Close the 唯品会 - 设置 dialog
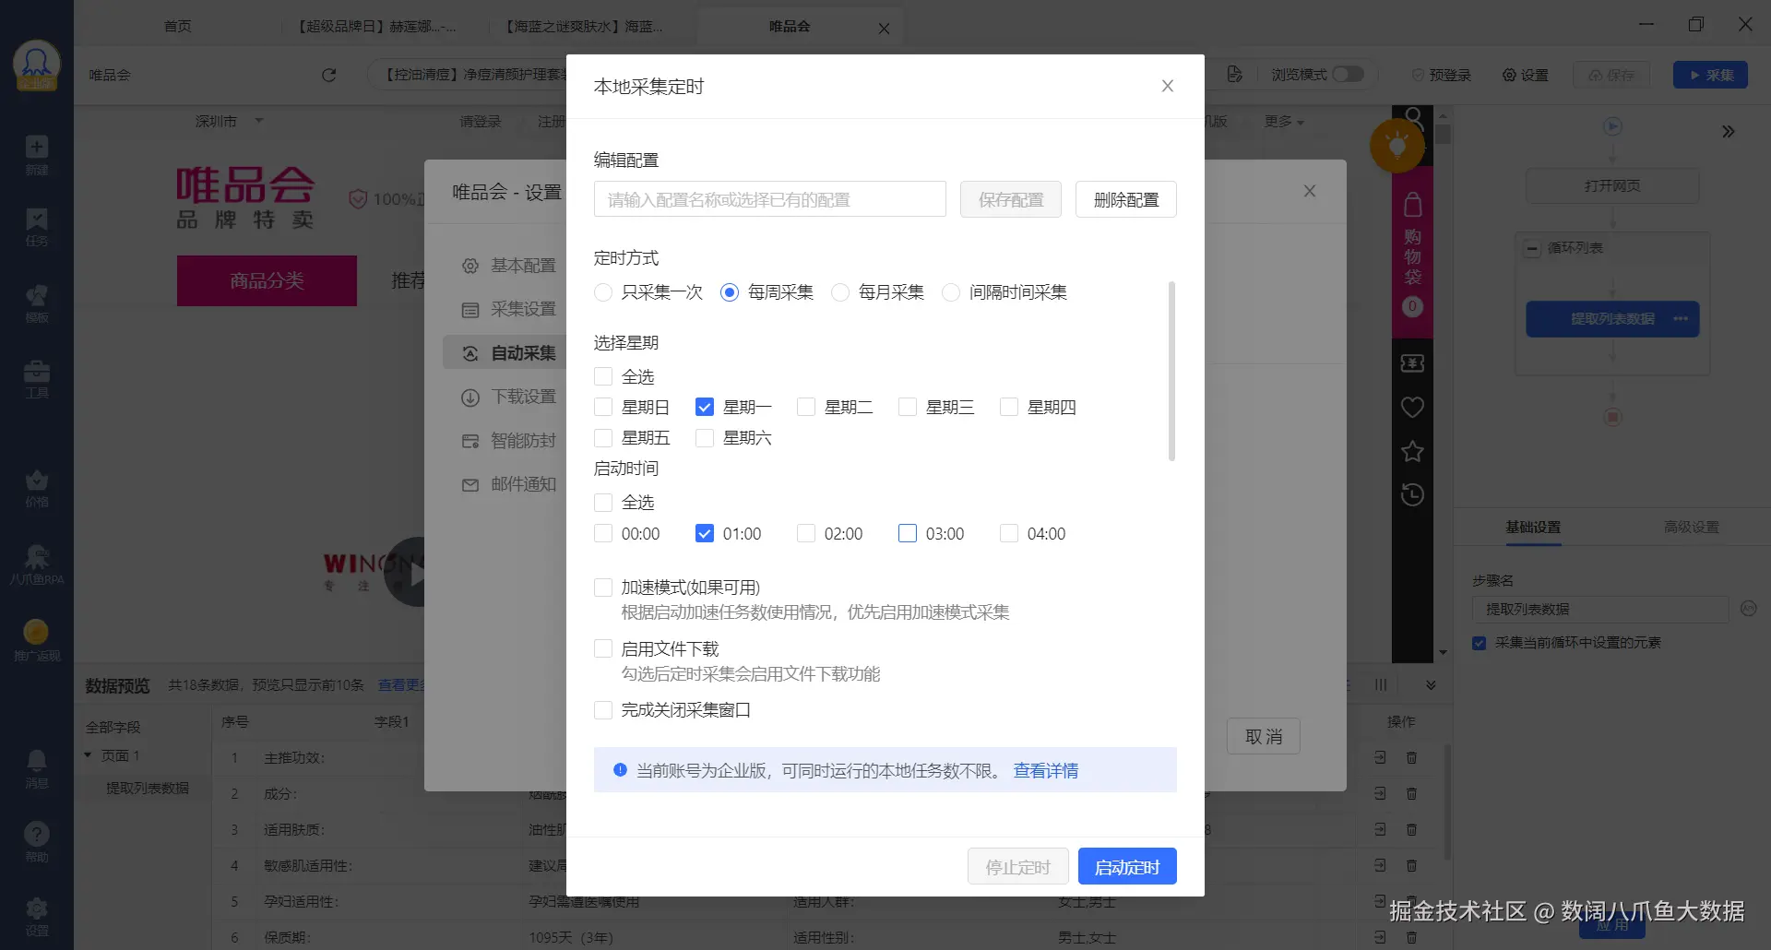The height and width of the screenshot is (950, 1771). (x=1310, y=191)
